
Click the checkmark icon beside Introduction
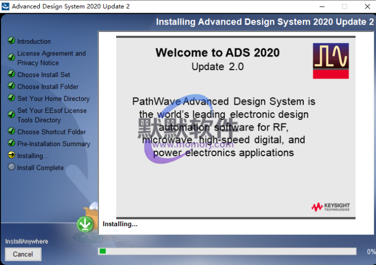tap(12, 41)
